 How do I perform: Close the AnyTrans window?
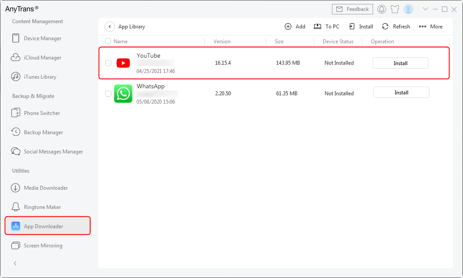pos(454,9)
